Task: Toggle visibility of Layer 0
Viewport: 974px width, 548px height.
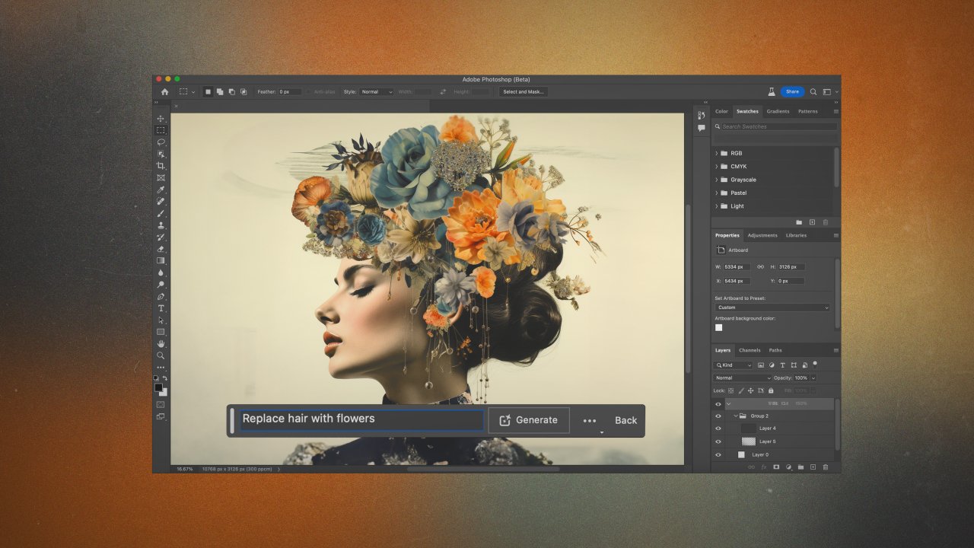Action: (718, 454)
